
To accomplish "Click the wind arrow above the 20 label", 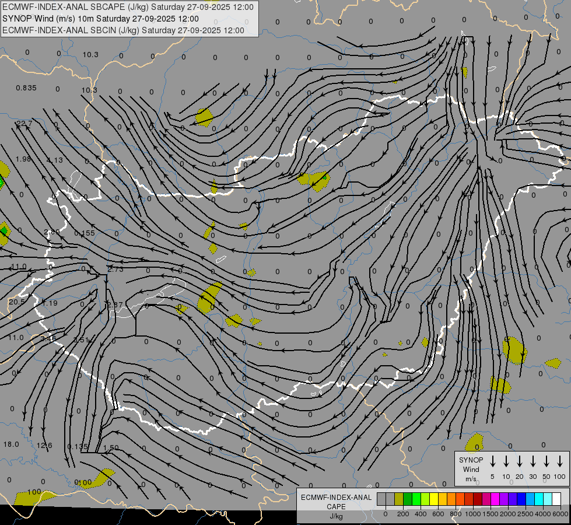I will (520, 461).
